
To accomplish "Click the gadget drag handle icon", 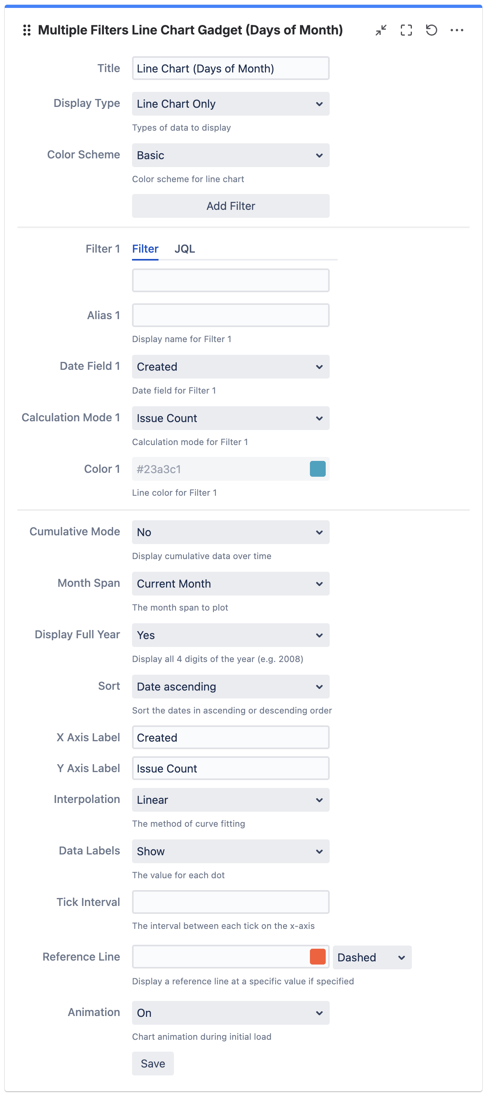I will click(27, 30).
